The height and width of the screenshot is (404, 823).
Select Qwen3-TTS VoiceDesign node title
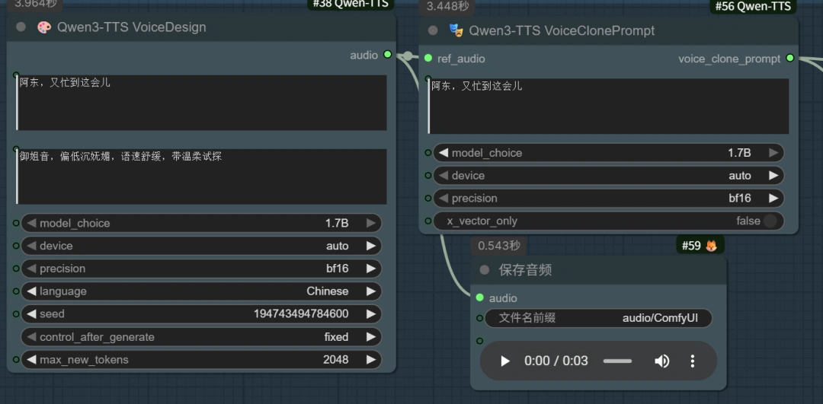(131, 27)
